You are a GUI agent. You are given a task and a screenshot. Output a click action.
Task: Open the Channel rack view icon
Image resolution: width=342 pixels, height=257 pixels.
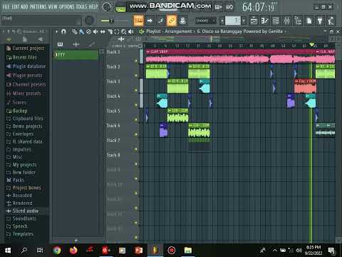click(x=276, y=21)
